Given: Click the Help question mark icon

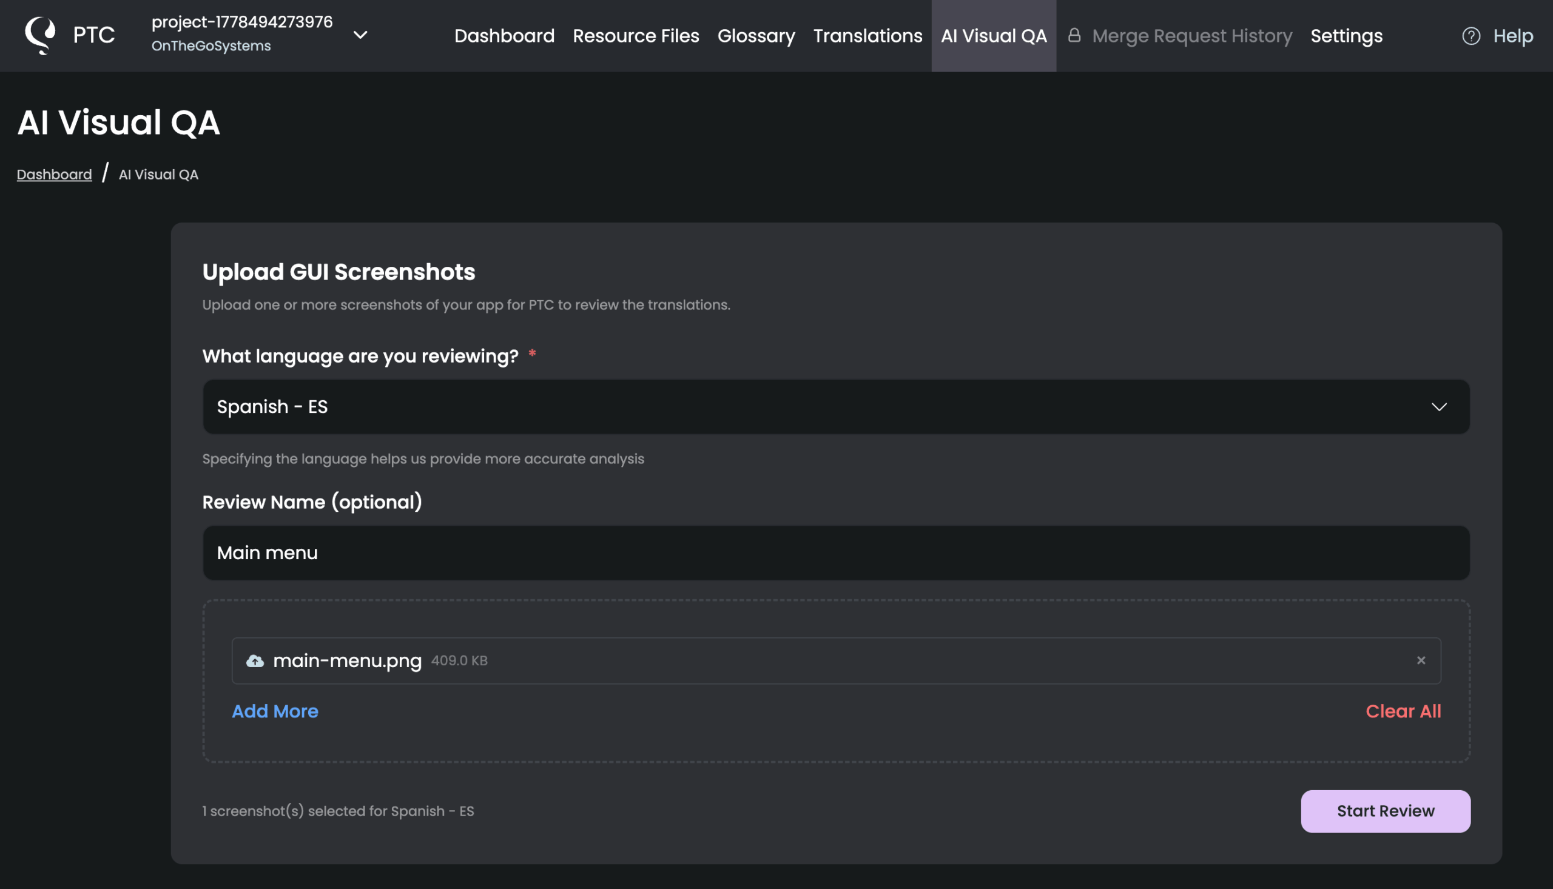Looking at the screenshot, I should [x=1470, y=36].
